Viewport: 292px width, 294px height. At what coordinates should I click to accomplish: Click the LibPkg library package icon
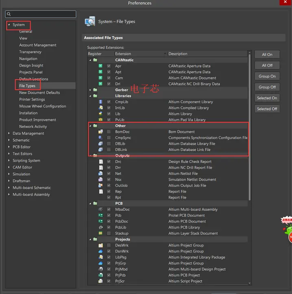100,257
